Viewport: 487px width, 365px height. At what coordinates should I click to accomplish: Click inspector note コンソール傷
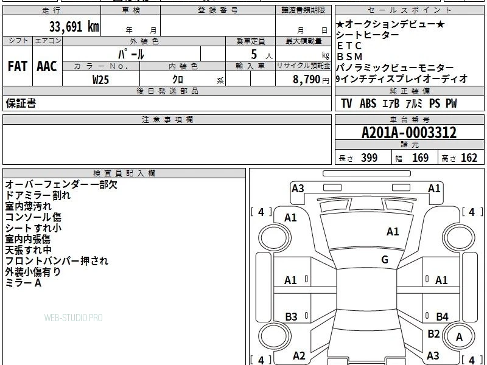(x=33, y=217)
